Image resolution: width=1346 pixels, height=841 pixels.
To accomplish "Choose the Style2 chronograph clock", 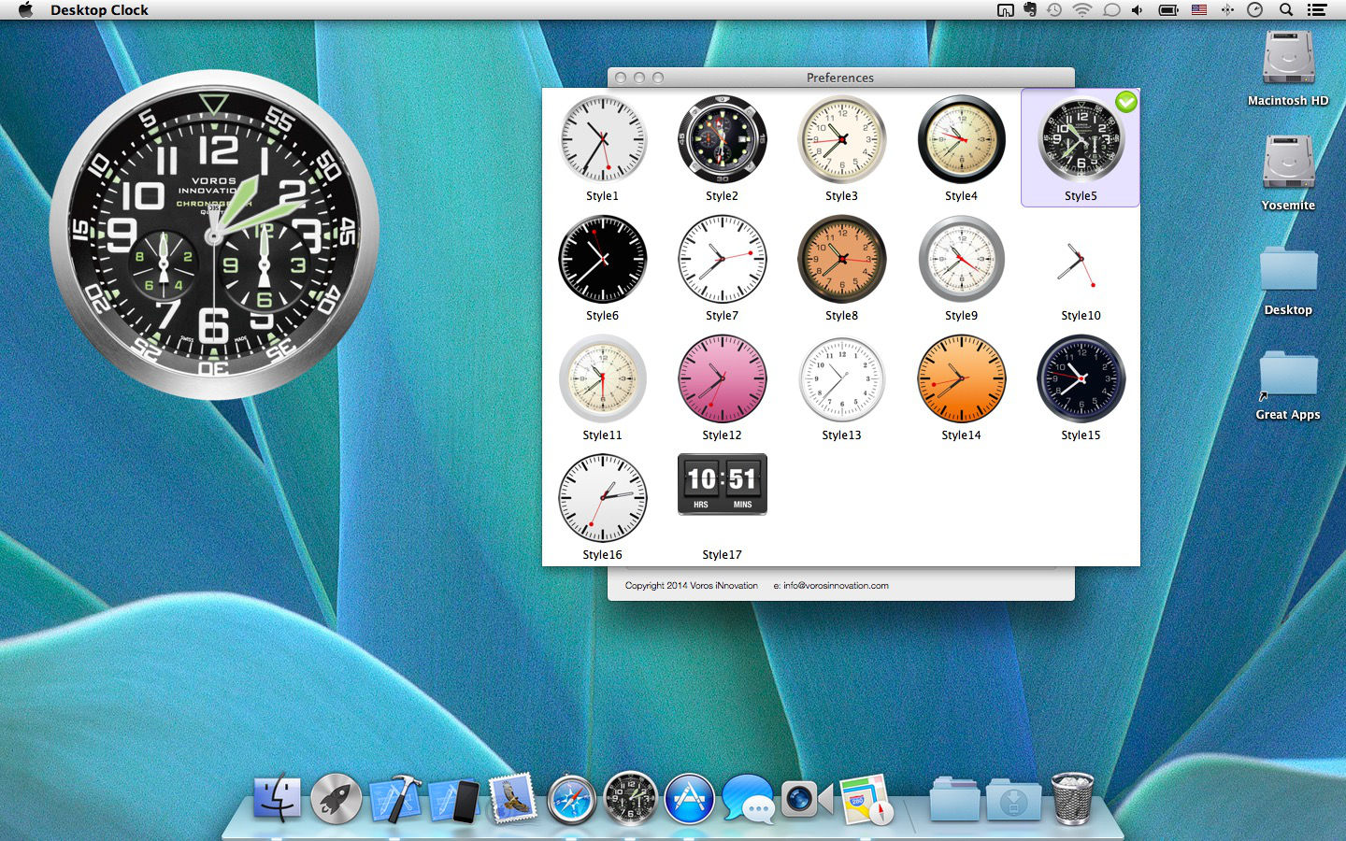I will pyautogui.click(x=722, y=139).
